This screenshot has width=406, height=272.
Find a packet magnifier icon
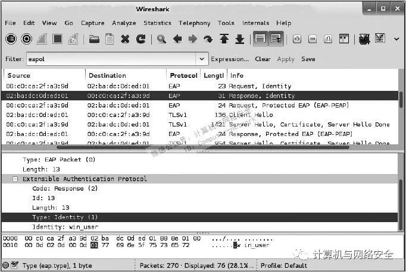[161, 39]
